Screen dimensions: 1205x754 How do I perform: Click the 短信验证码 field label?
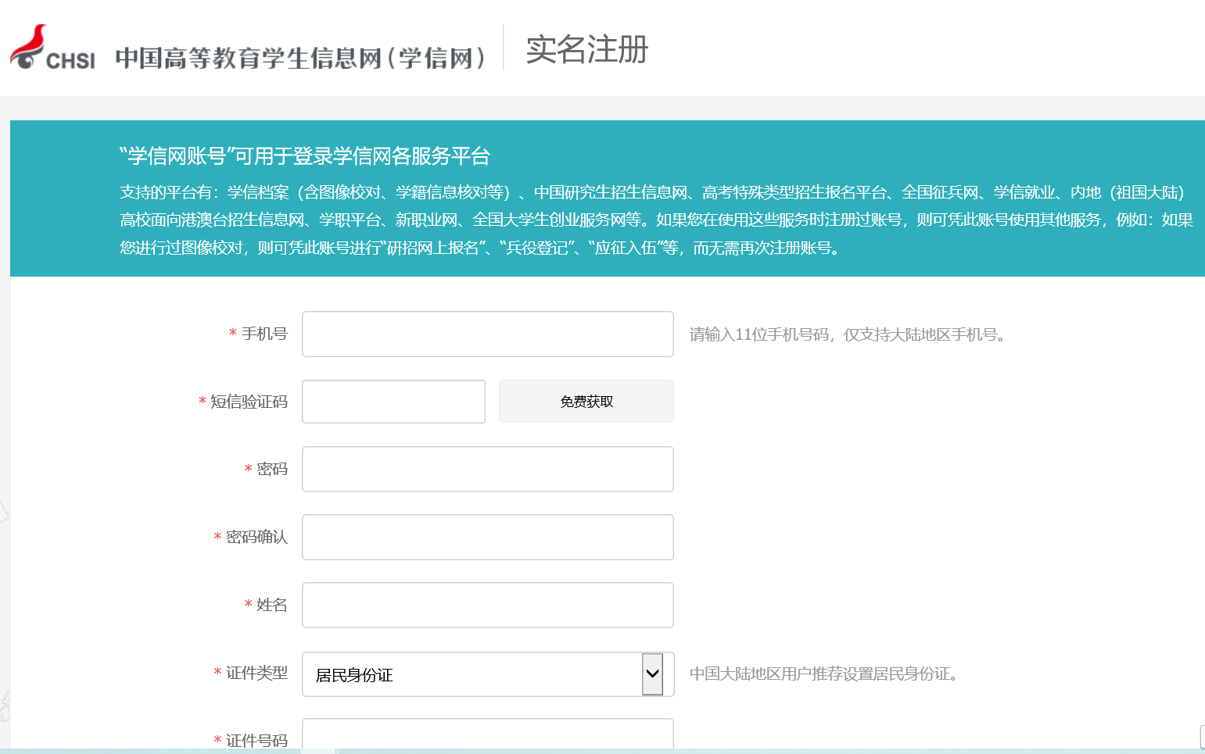[x=249, y=402]
